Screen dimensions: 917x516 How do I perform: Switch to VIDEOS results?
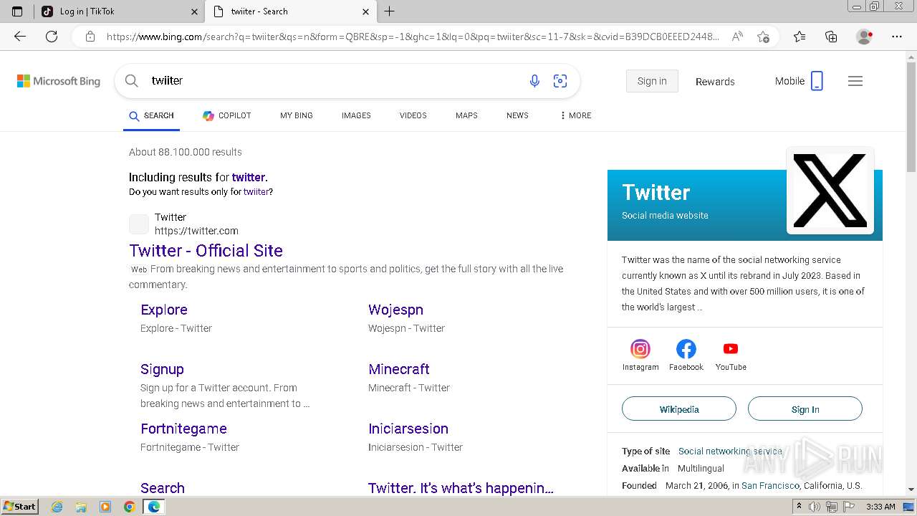pyautogui.click(x=413, y=115)
